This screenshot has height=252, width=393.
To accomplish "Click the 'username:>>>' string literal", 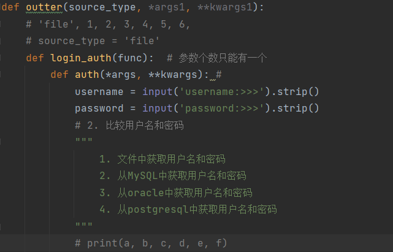I will tap(223, 92).
